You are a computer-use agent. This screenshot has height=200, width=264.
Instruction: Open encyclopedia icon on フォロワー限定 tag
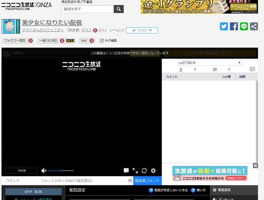pyautogui.click(x=31, y=40)
